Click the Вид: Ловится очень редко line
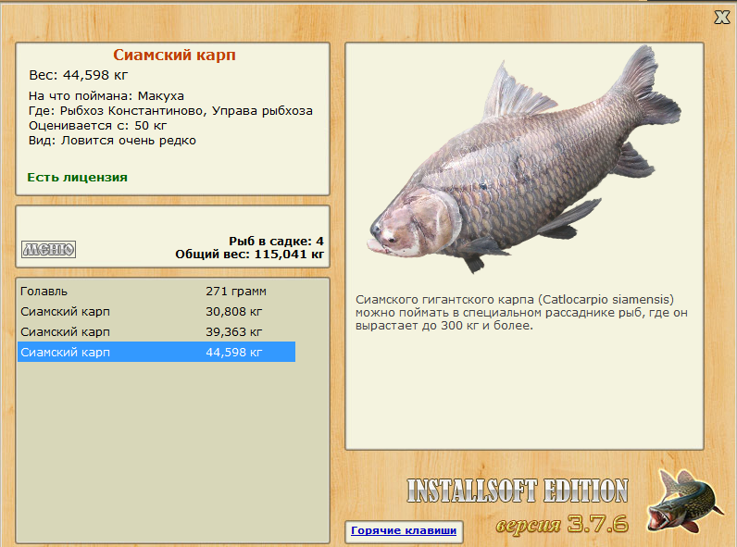The width and height of the screenshot is (737, 547). tap(112, 141)
